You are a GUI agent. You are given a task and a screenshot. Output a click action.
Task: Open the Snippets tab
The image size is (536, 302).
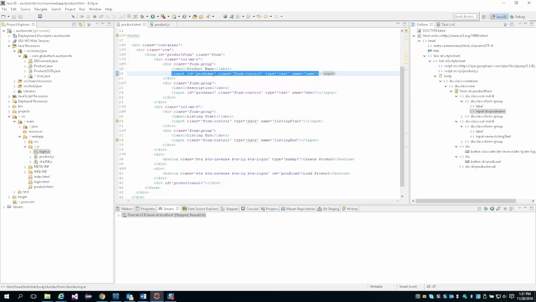[x=229, y=209]
